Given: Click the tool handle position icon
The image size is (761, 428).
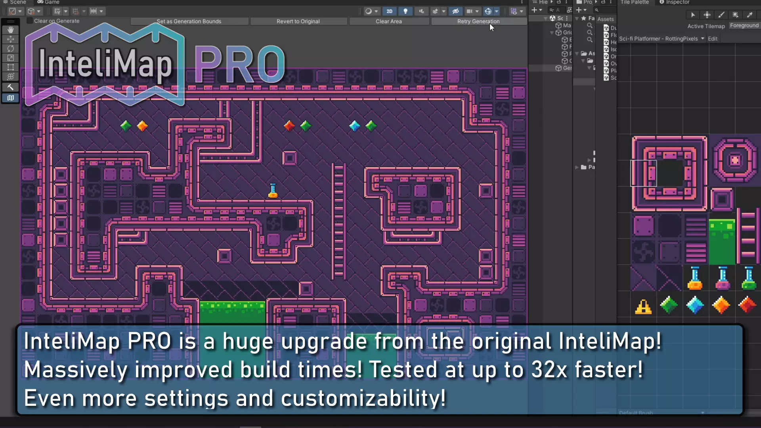Looking at the screenshot, I should [x=12, y=11].
